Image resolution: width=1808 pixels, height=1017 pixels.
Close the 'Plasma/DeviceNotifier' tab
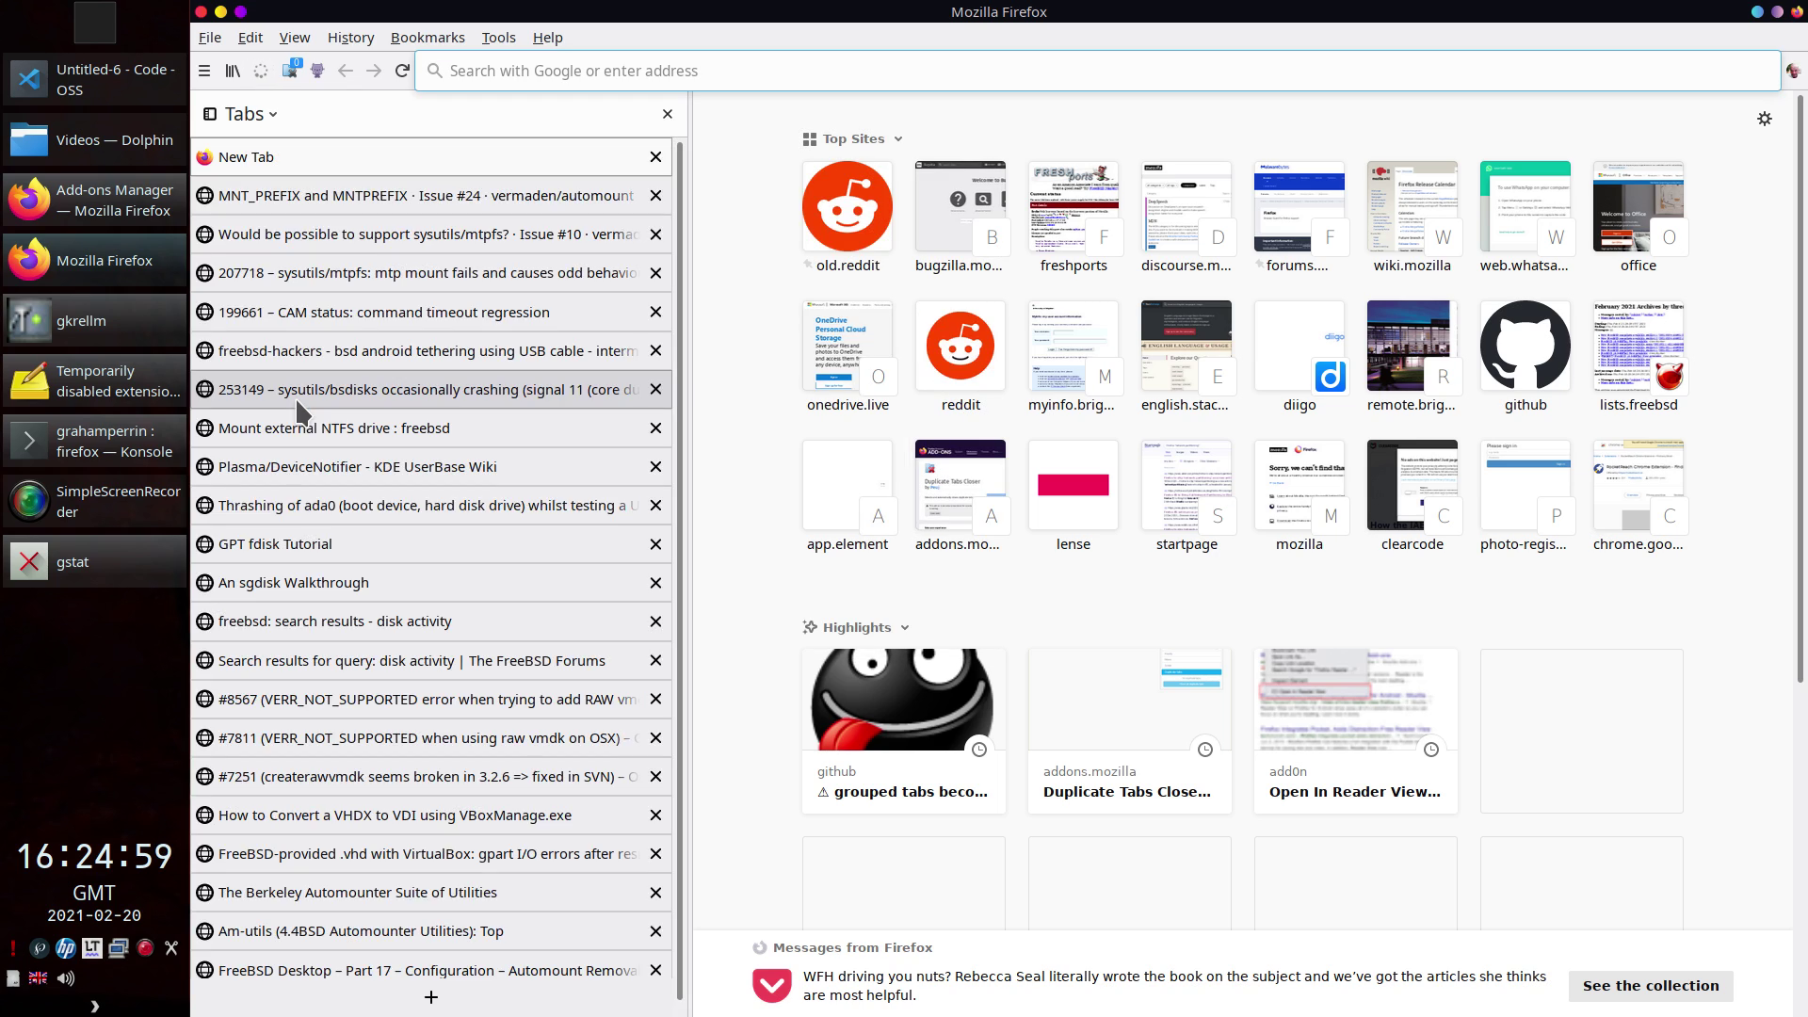656,467
